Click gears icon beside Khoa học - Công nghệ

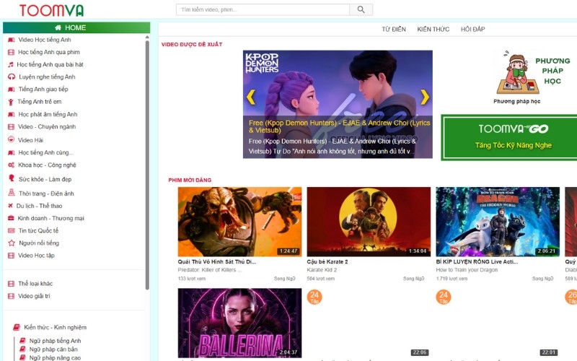point(12,165)
